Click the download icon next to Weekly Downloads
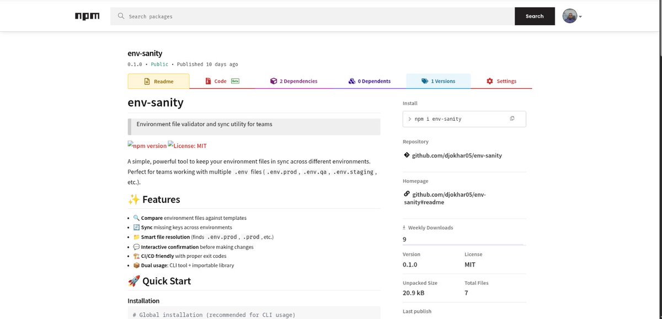This screenshot has width=662, height=319. click(405, 227)
